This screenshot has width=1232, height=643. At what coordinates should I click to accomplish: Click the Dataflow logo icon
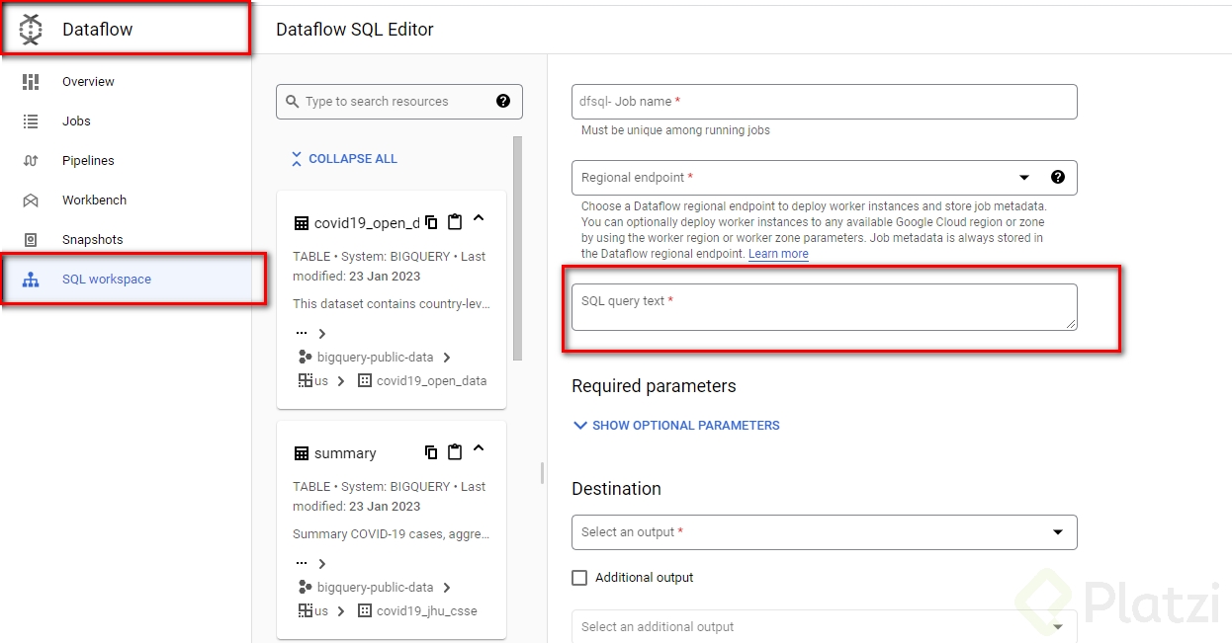(x=31, y=30)
